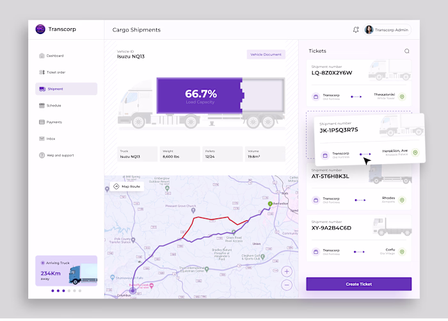Image resolution: width=448 pixels, height=321 pixels.
Task: Click the Truck Isuzu NQ13 info box
Action: (137, 154)
